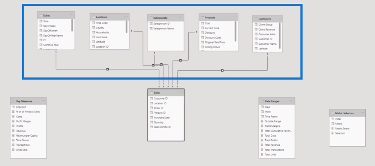Open the Locations table more options menu
The width and height of the screenshot is (375, 166).
126,17
